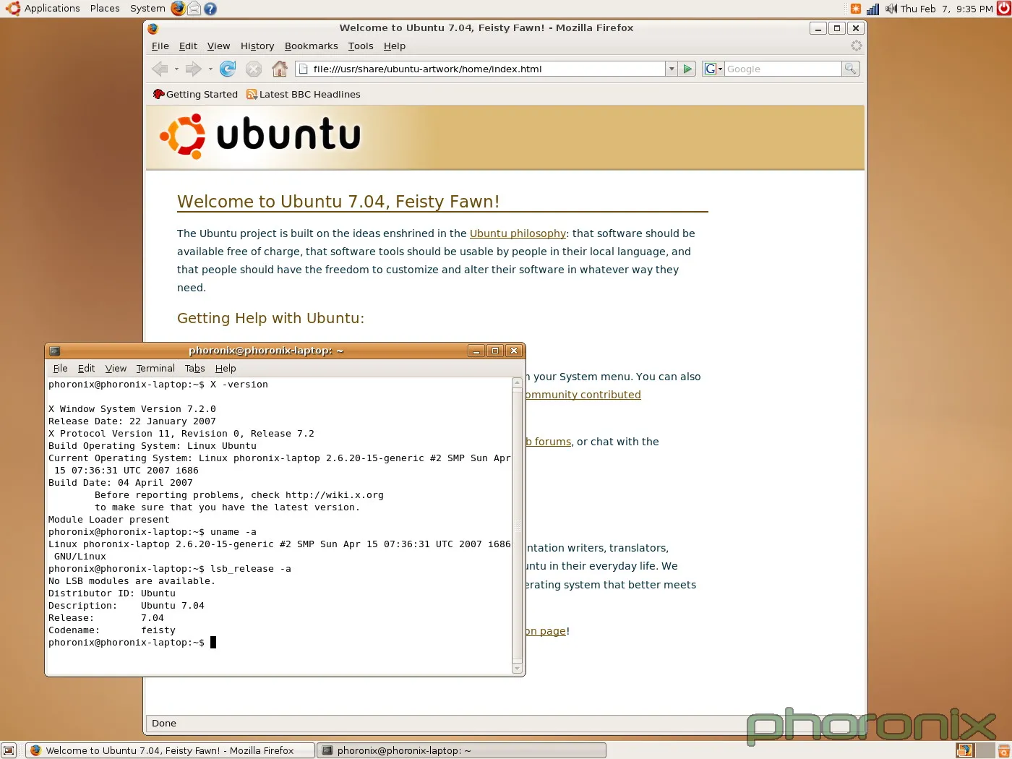The image size is (1012, 759).
Task: Open the network signal status icon
Action: point(873,9)
